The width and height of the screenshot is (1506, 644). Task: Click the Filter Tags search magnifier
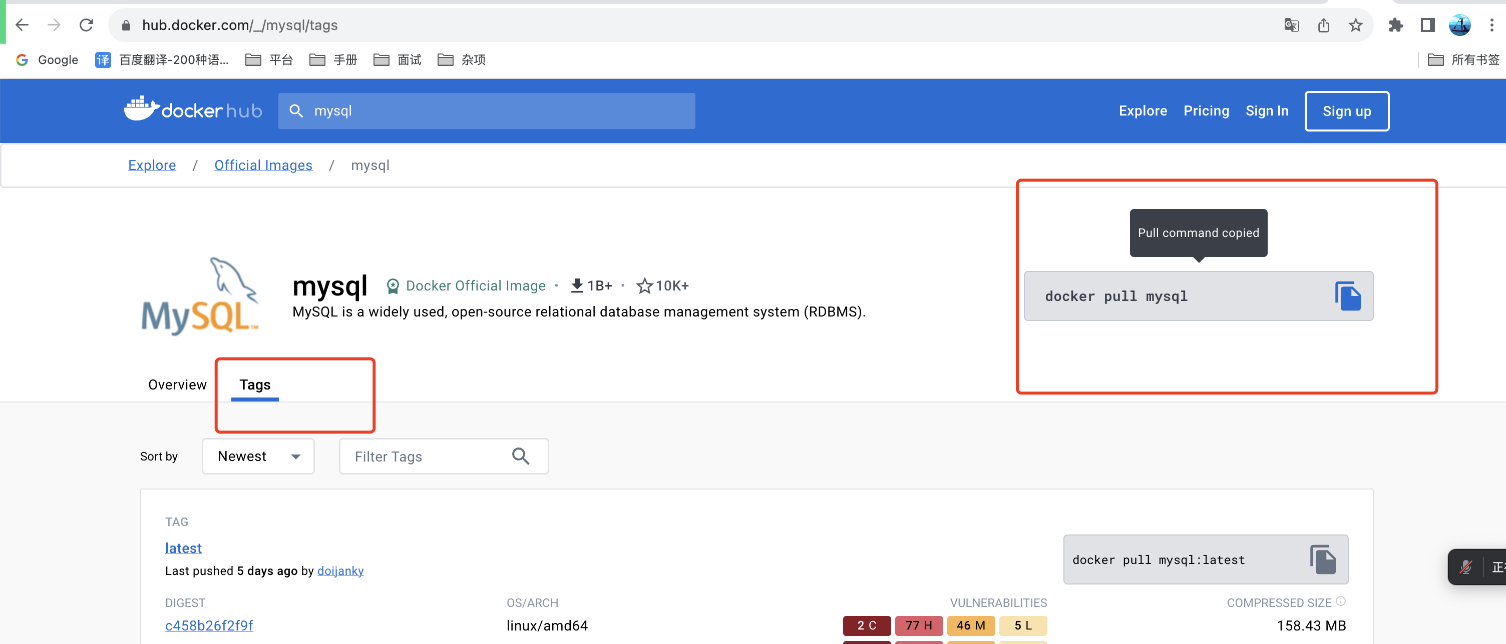[x=520, y=456]
